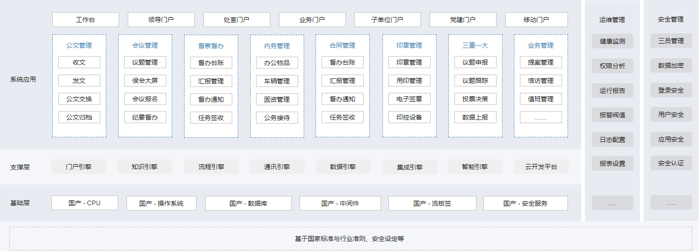The width and height of the screenshot is (699, 251).
Task: Select the 国产 - 安全服务 box
Action: (x=525, y=203)
